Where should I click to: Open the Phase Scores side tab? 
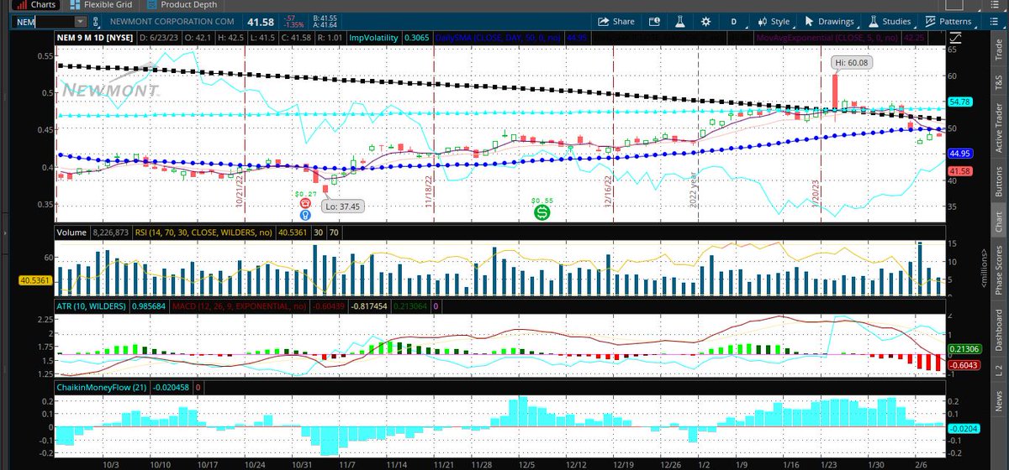click(998, 269)
